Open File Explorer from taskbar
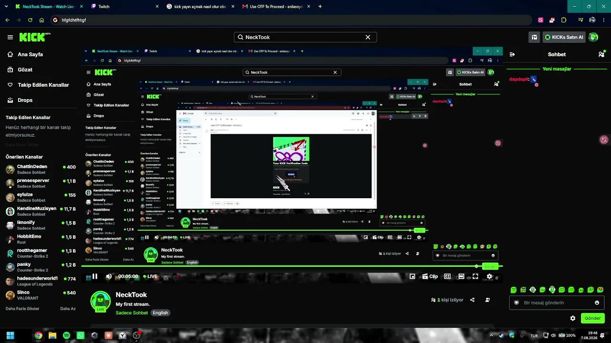The height and width of the screenshot is (343, 611). pyautogui.click(x=53, y=335)
